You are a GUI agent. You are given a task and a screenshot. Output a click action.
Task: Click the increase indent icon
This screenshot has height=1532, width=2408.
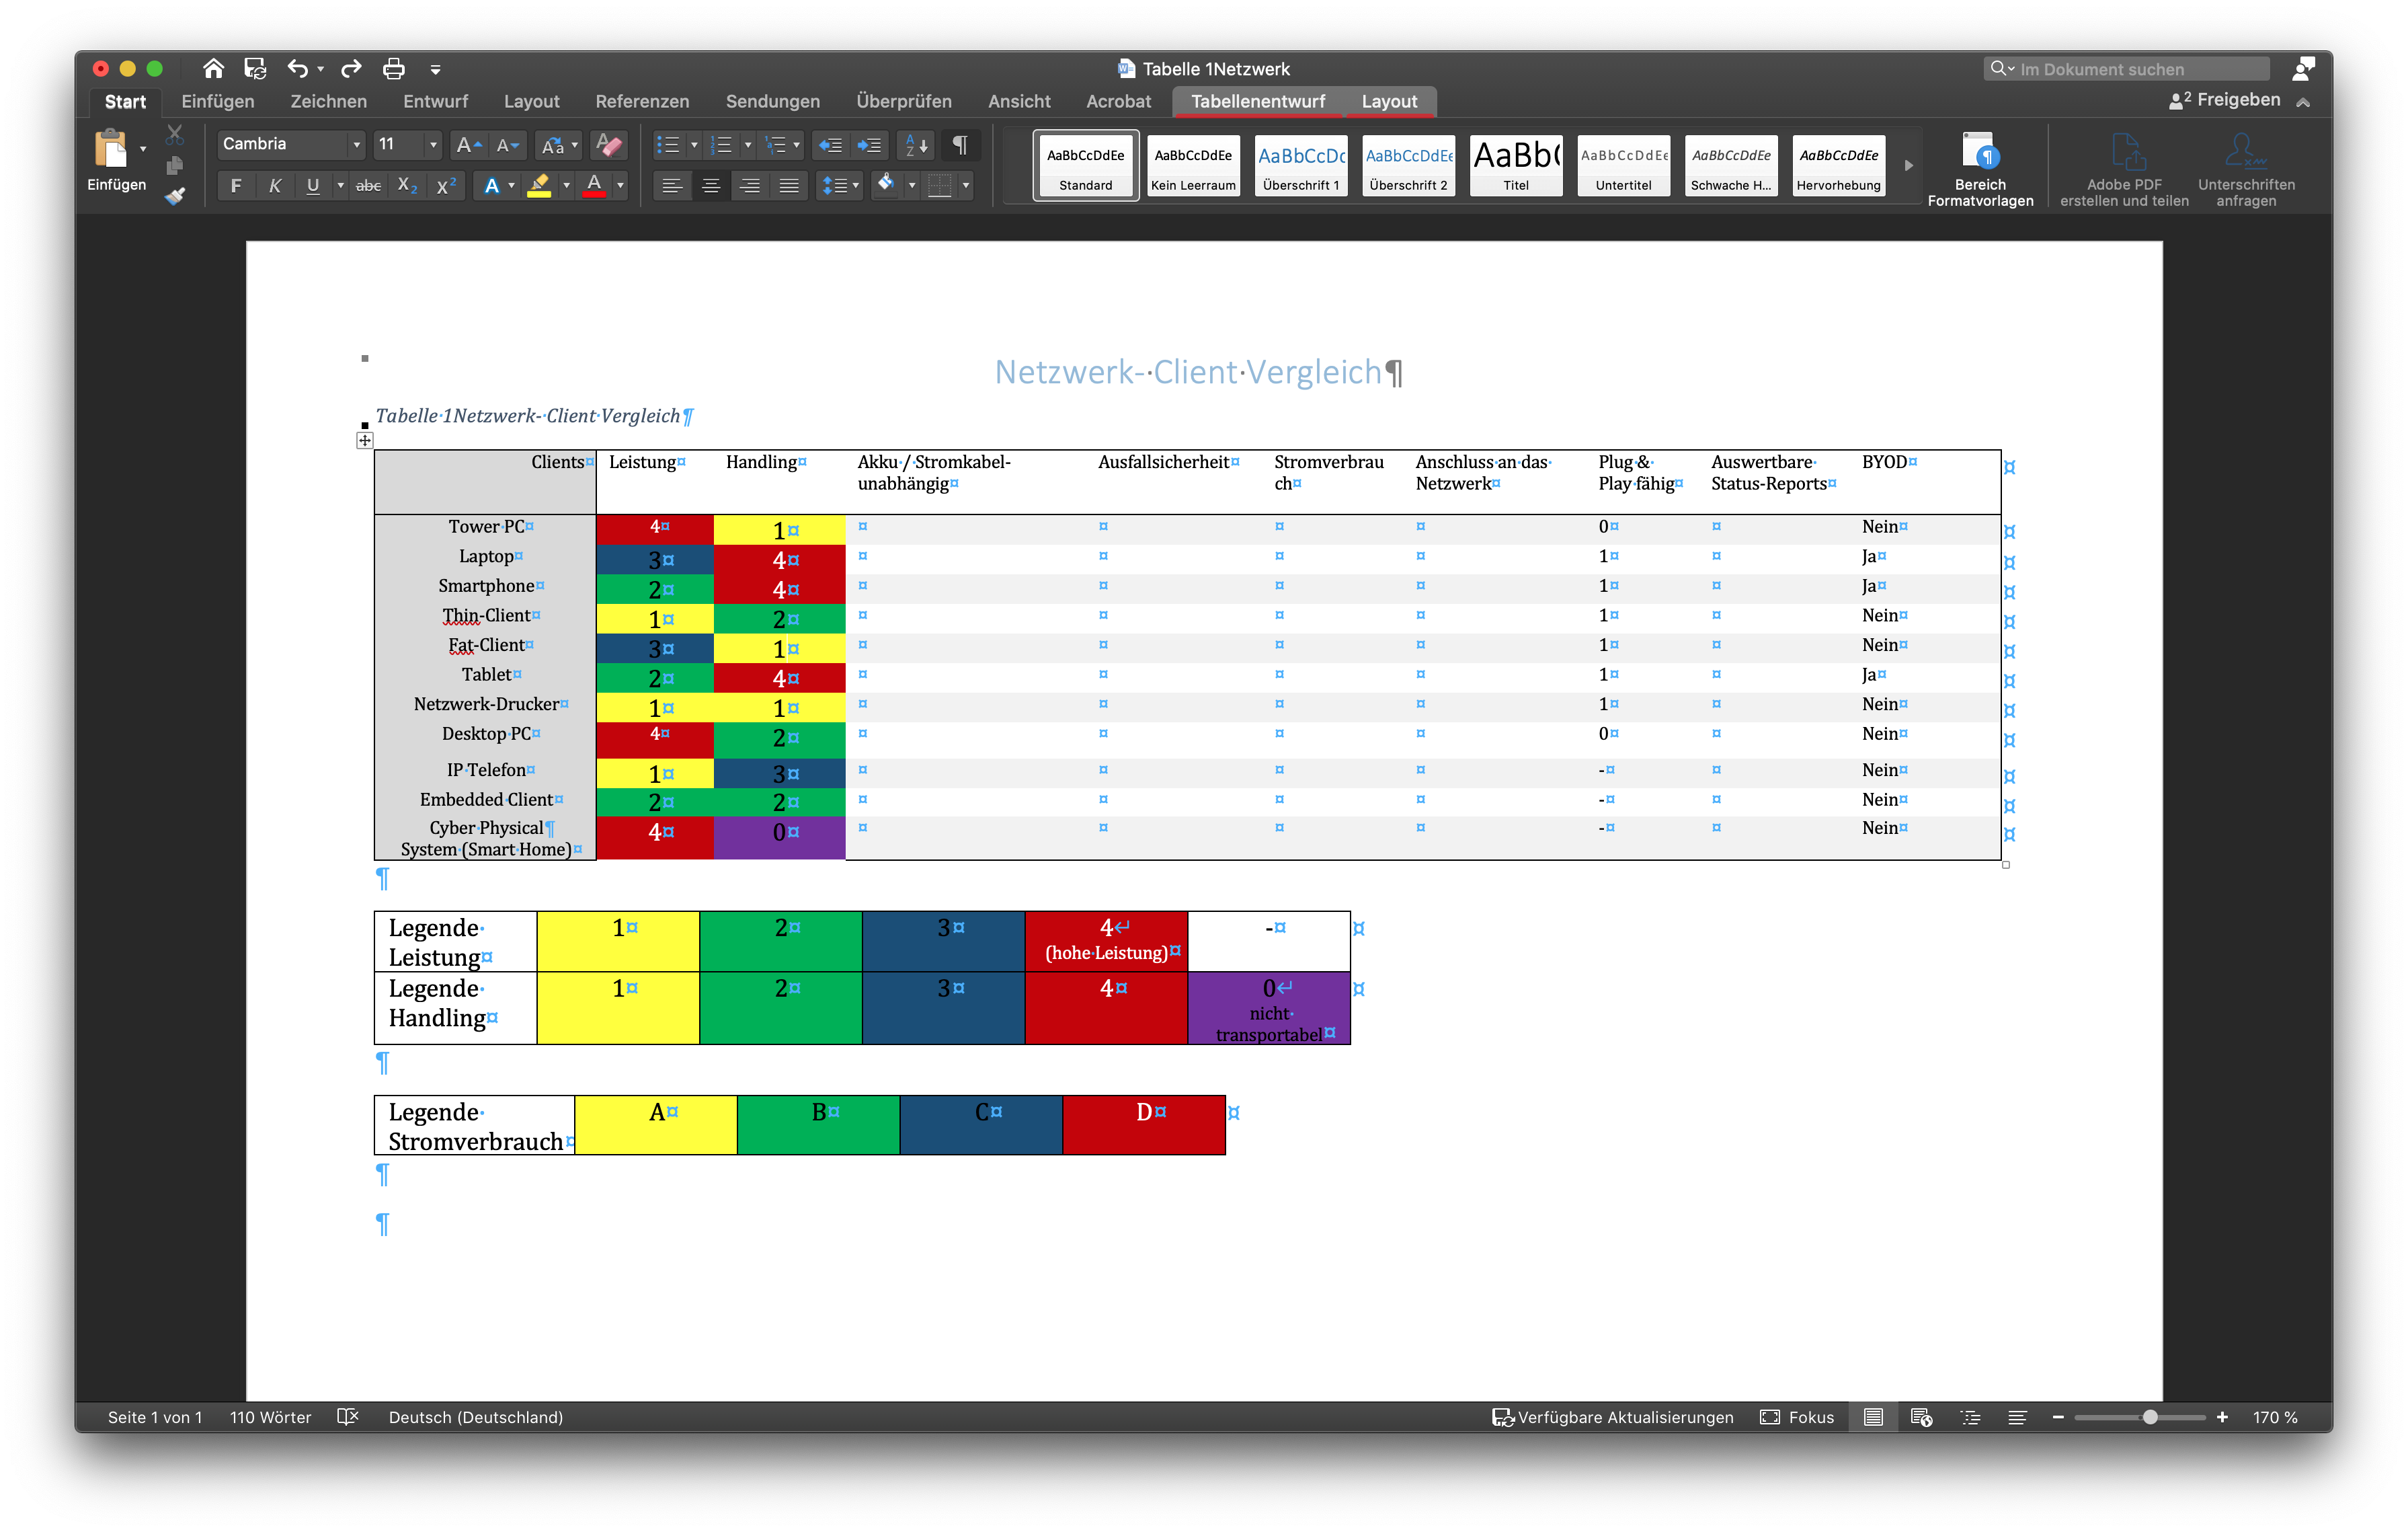(869, 145)
